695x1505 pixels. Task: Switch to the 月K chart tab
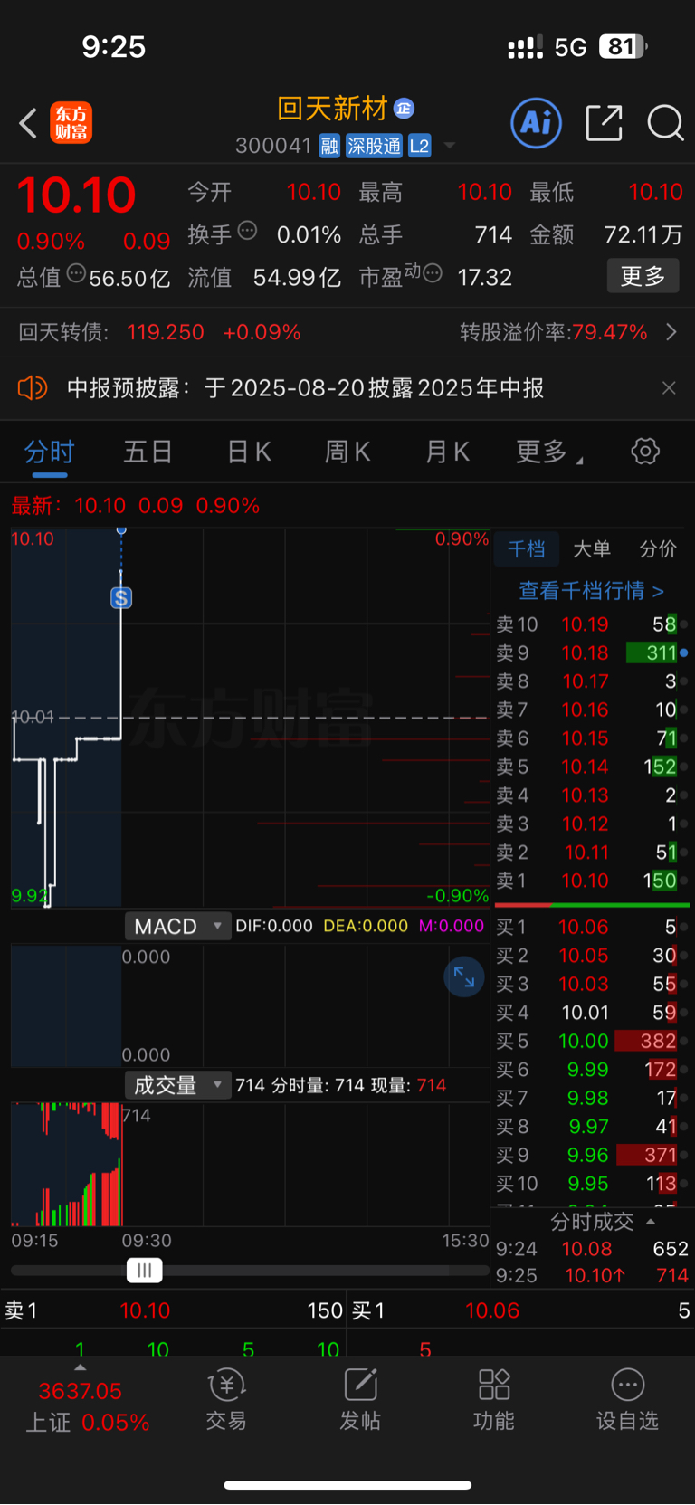pos(447,452)
